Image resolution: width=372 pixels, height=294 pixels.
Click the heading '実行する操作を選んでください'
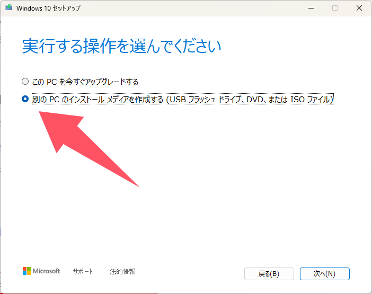[122, 46]
